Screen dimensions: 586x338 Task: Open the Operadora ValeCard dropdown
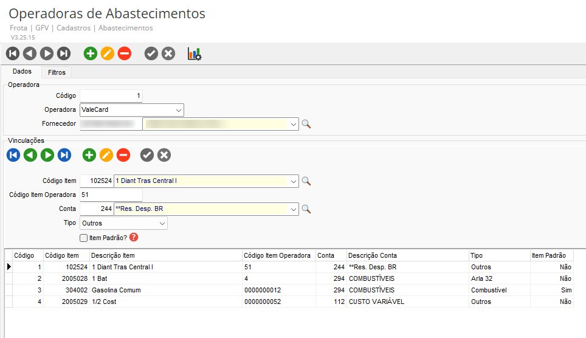(x=179, y=110)
